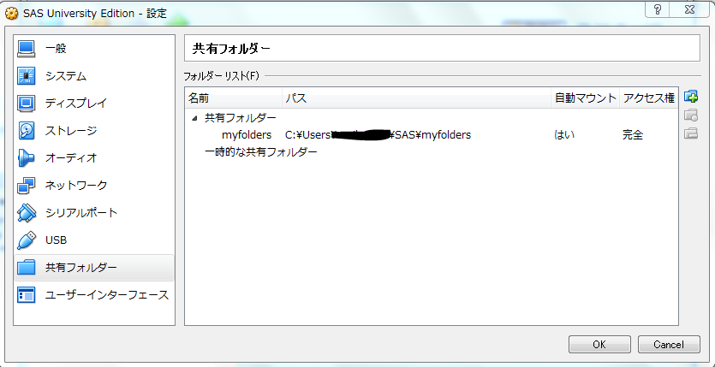Click the help question mark button
Screen dimensions: 715x367
(657, 10)
